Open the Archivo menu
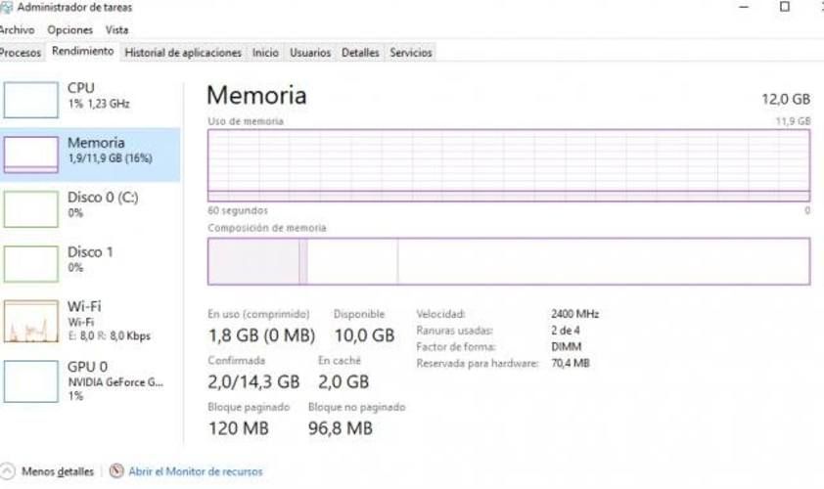The height and width of the screenshot is (489, 824). (x=16, y=30)
